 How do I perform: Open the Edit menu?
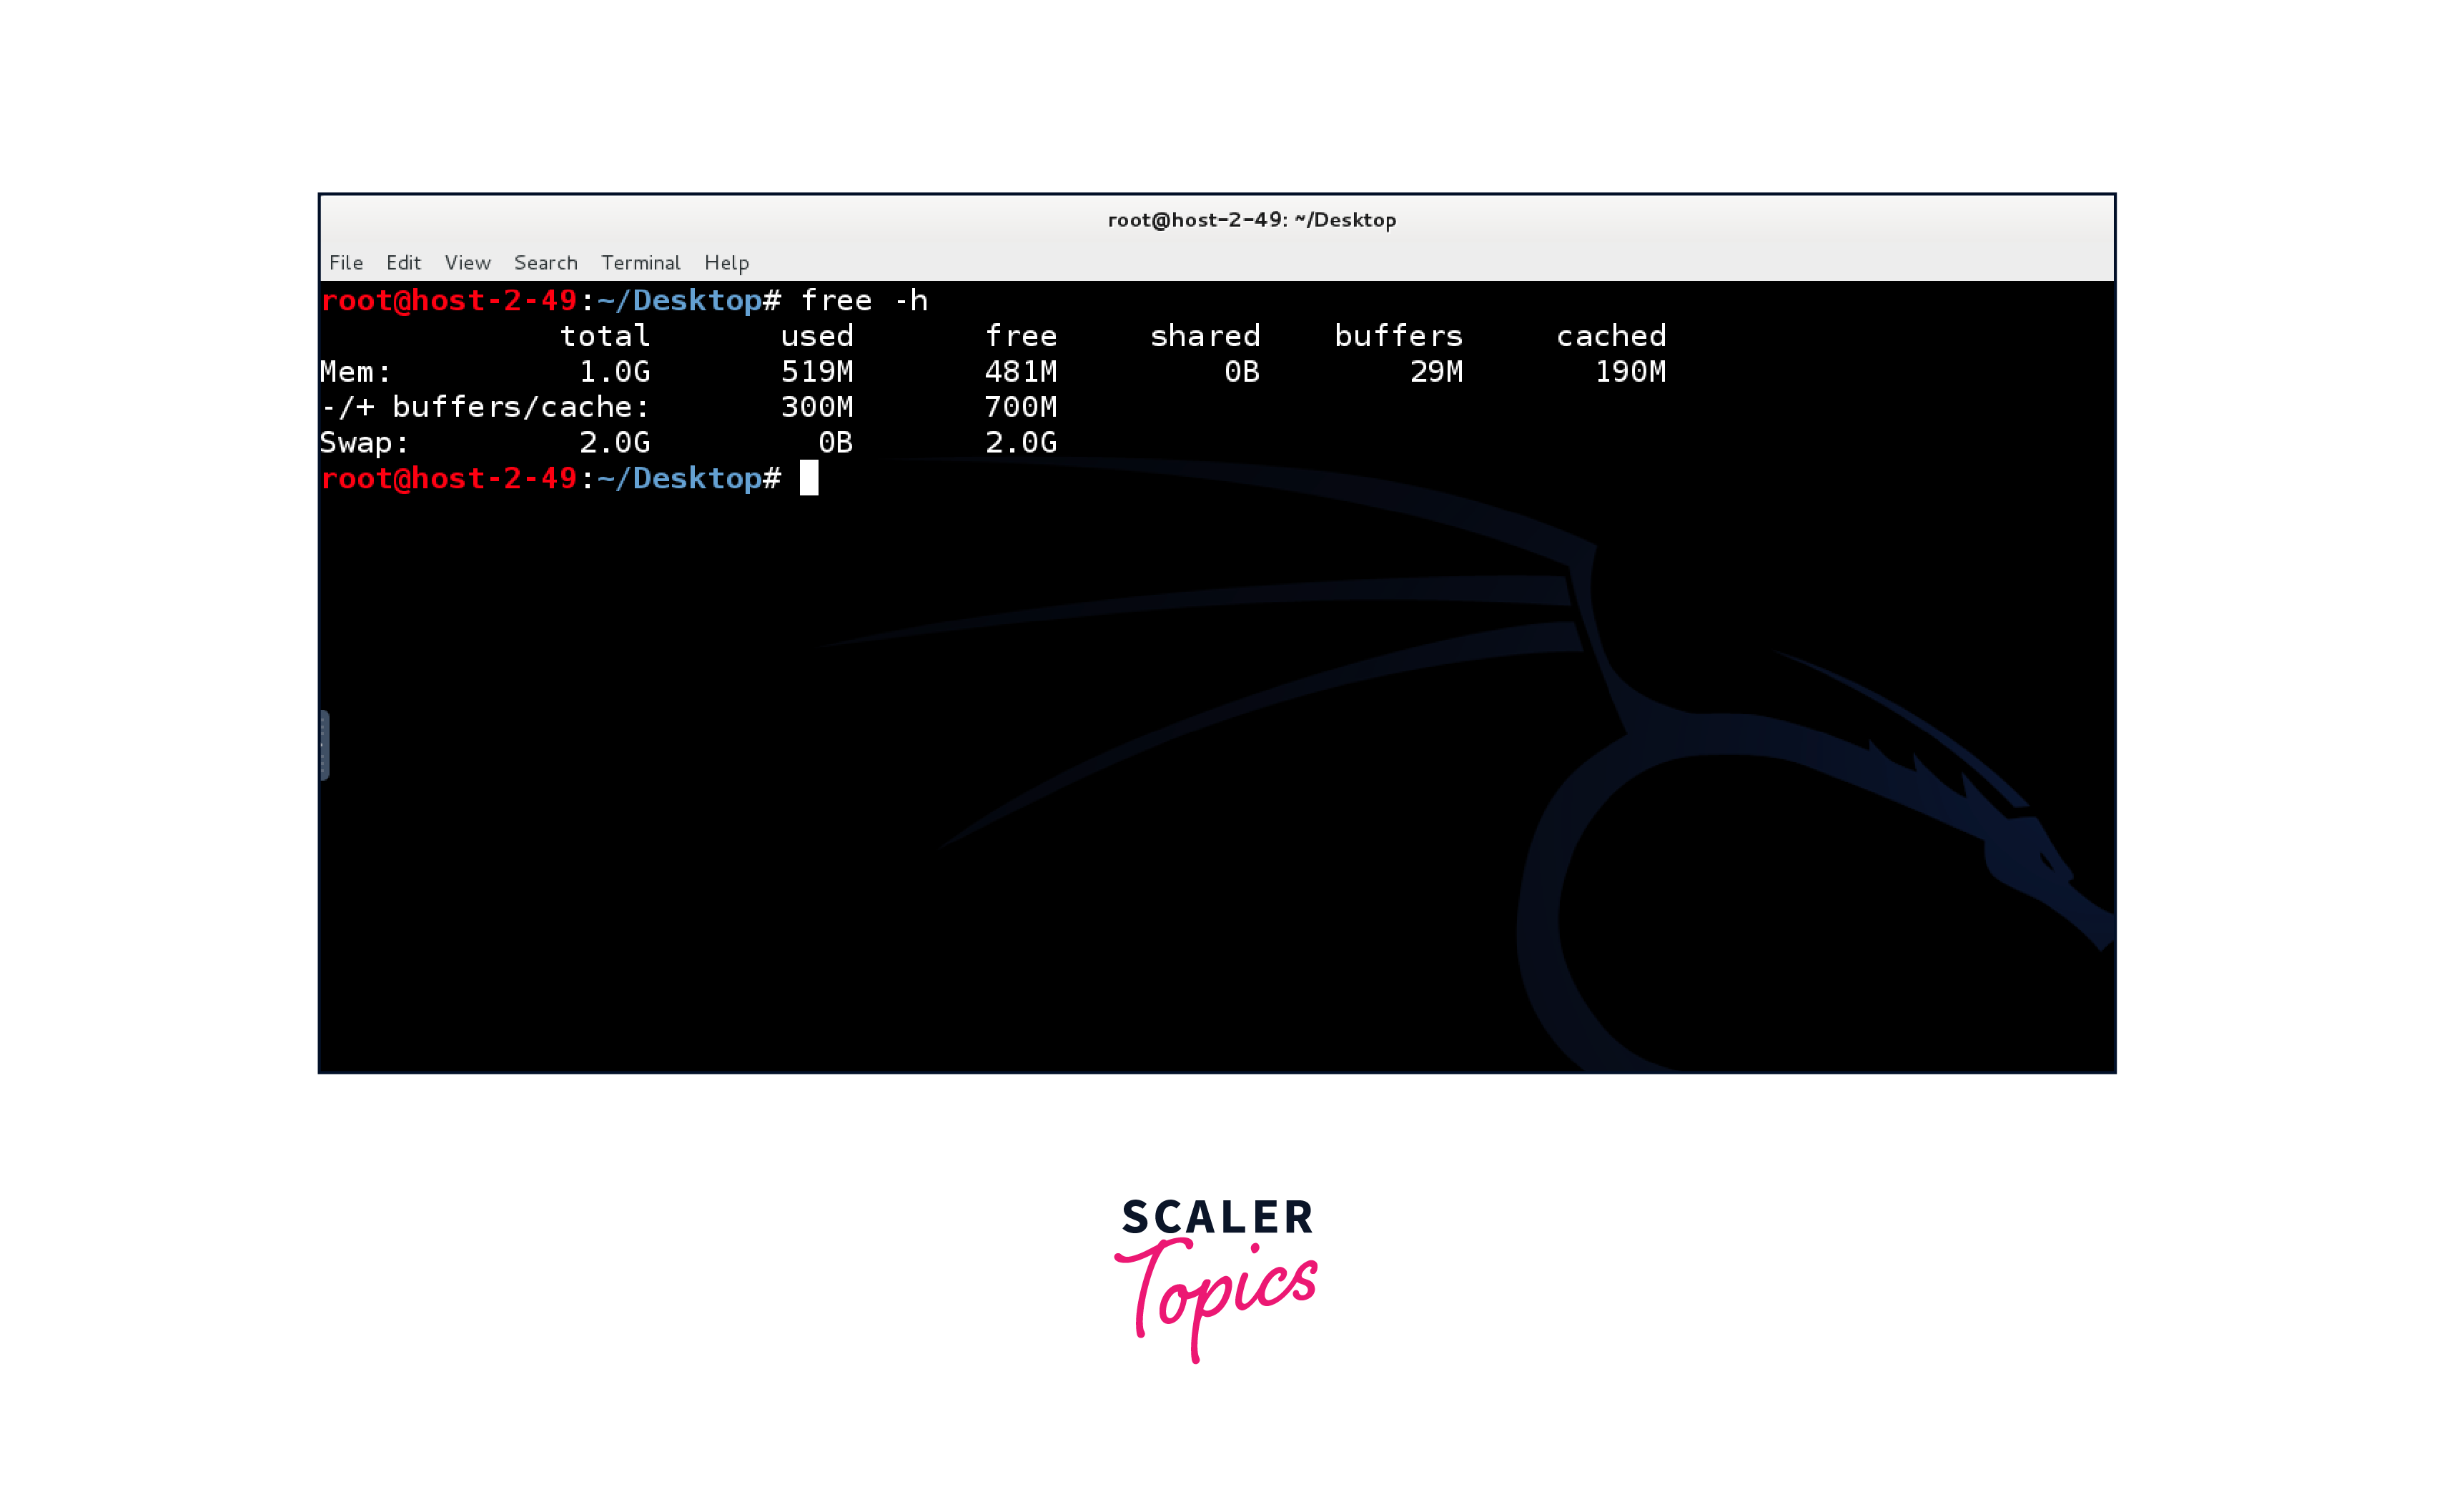(404, 262)
